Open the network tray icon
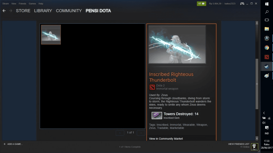 click(x=269, y=118)
